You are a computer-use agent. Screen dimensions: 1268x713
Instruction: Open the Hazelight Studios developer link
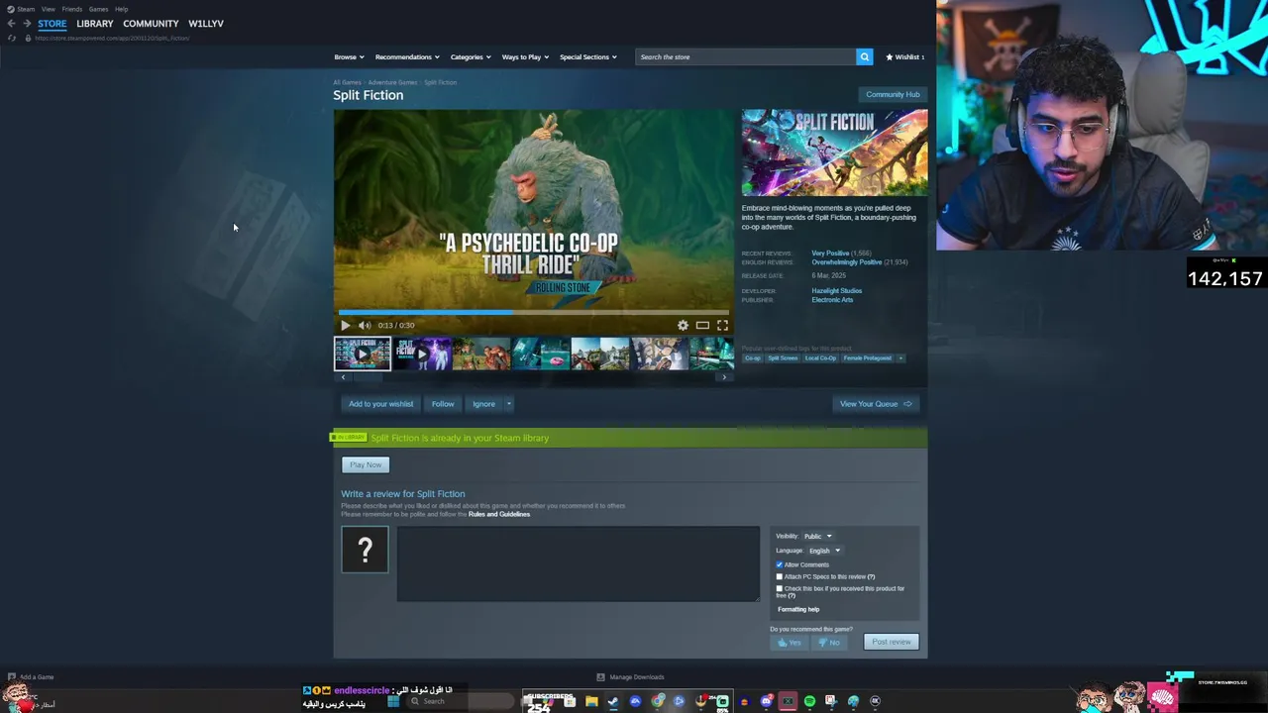837,291
